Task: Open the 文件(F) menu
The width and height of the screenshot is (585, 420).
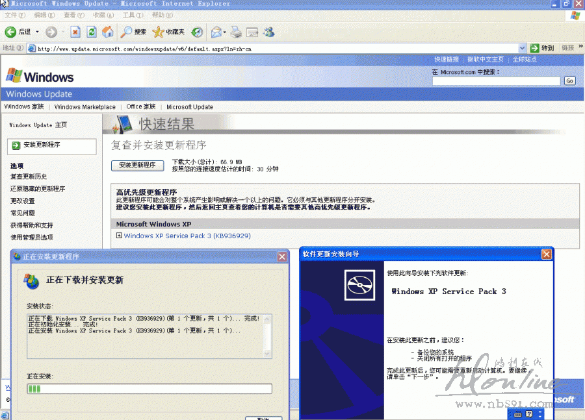Action: coord(15,16)
